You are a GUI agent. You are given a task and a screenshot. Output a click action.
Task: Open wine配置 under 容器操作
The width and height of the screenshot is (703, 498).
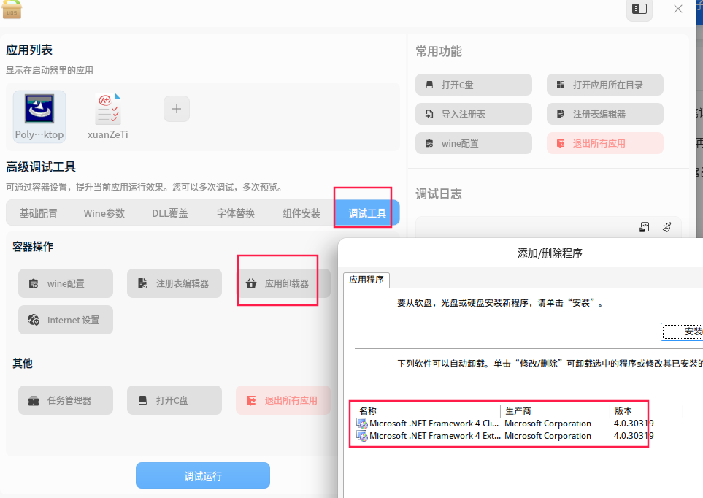(66, 283)
